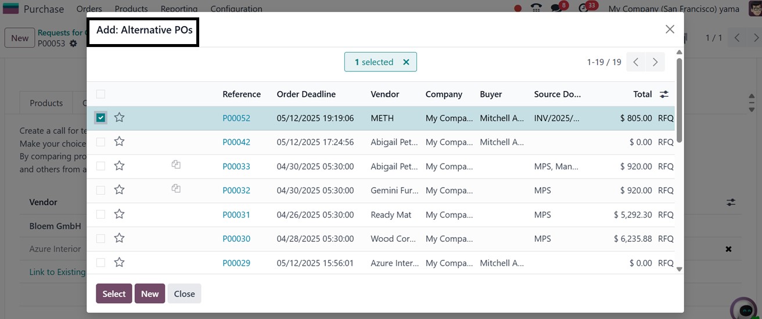Viewport: 762px width, 319px height.
Task: Go to next page of alternative POs
Action: [x=655, y=62]
